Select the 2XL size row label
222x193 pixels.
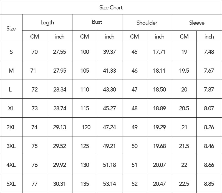click(x=11, y=127)
